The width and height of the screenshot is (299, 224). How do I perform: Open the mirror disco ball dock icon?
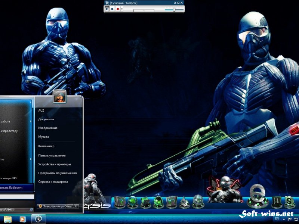pyautogui.click(x=198, y=202)
